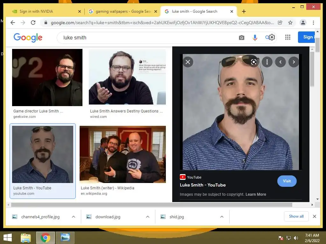Viewport: 326px width, 244px height.
Task: Show the next image in preview
Action: pyautogui.click(x=294, y=62)
